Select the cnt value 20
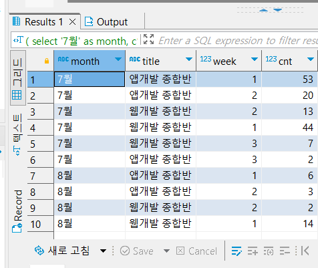The height and width of the screenshot is (268, 318). point(289,95)
